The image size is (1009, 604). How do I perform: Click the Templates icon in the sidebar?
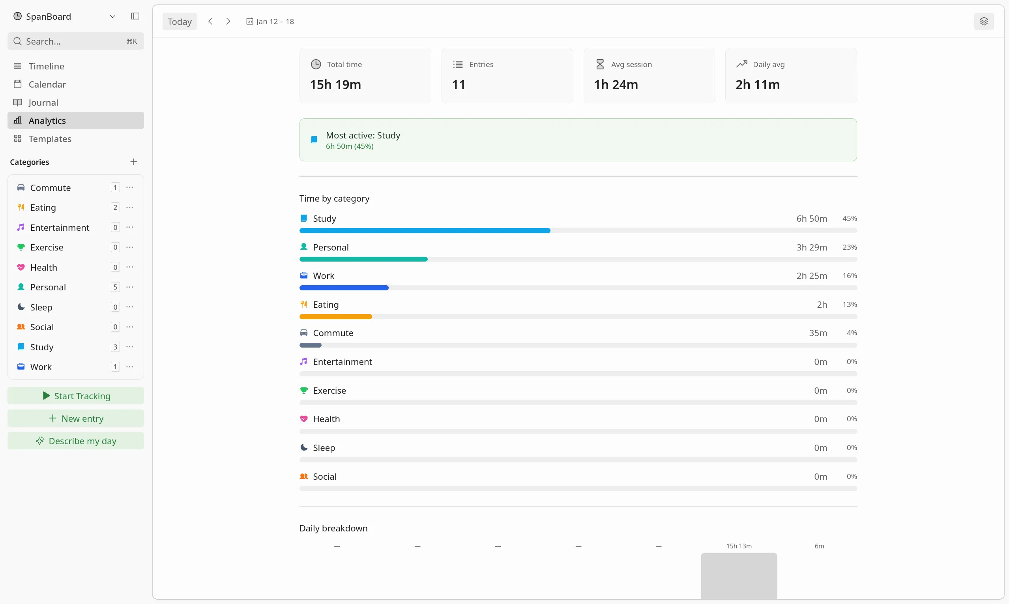[18, 138]
